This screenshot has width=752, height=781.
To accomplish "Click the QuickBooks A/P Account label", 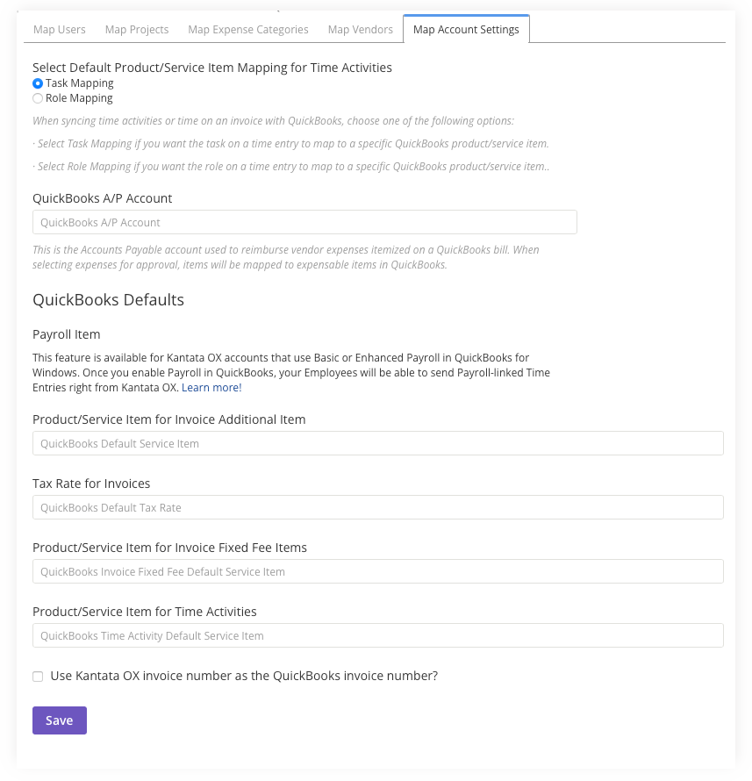I will point(102,198).
